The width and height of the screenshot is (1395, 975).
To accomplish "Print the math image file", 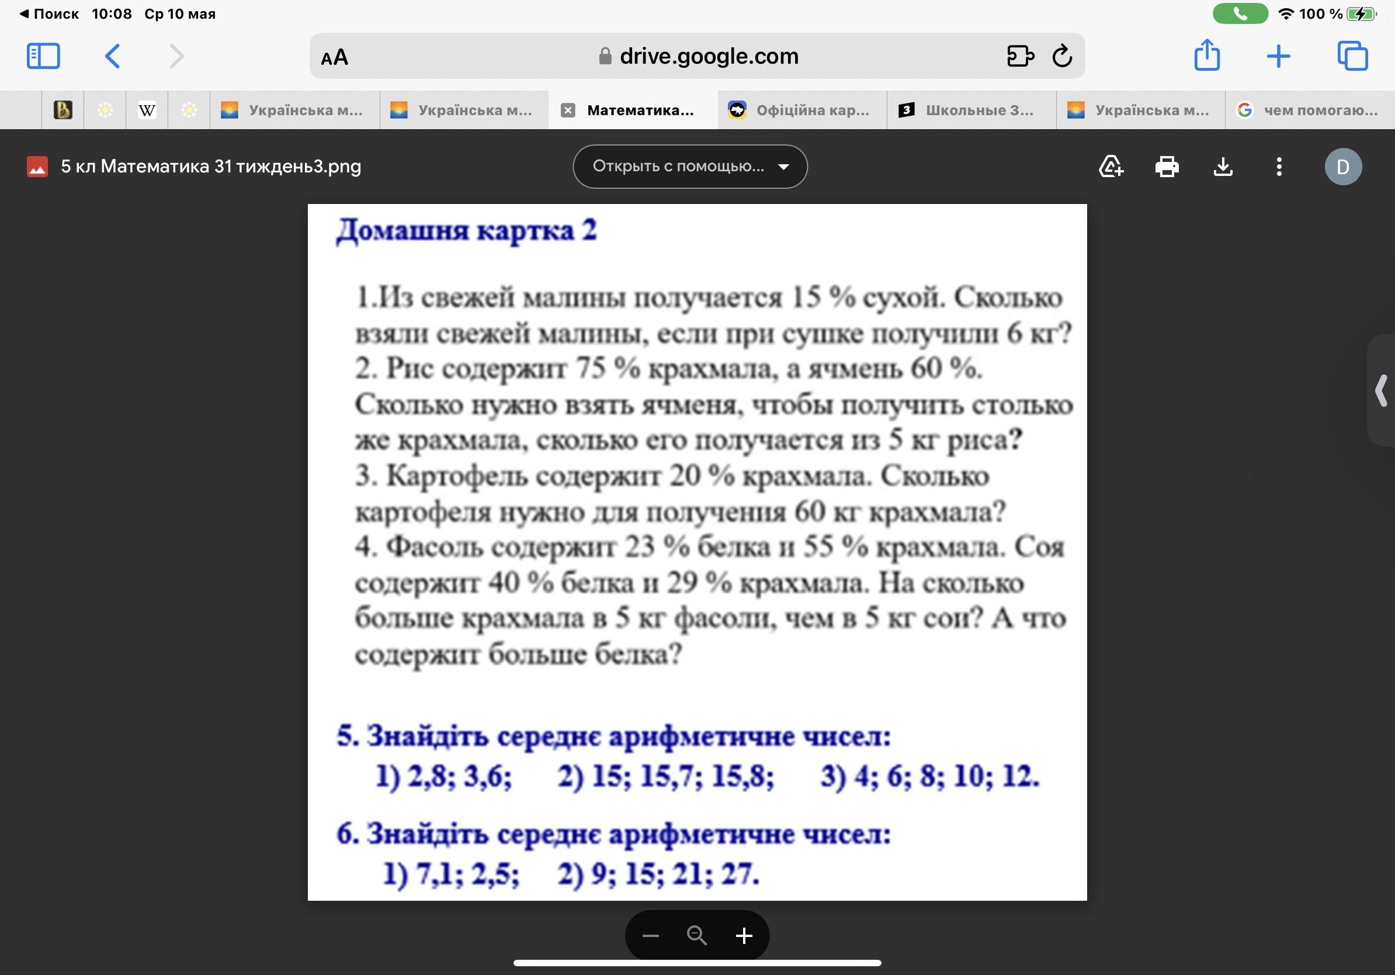I will point(1167,167).
